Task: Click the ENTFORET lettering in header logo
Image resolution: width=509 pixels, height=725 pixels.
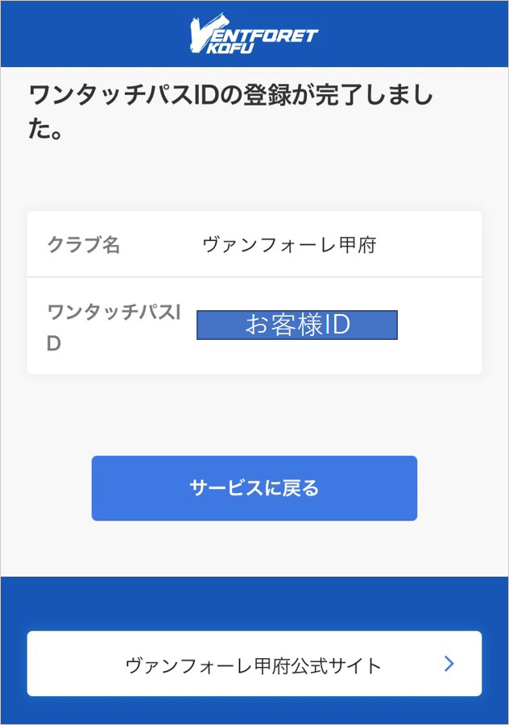Action: click(263, 35)
